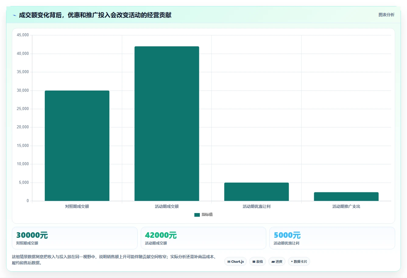Click the 40,000 y-axis value

pyautogui.click(x=23, y=54)
